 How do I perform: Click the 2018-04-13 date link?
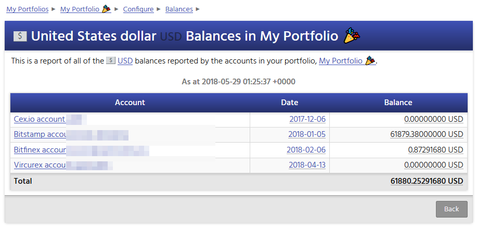[307, 165]
